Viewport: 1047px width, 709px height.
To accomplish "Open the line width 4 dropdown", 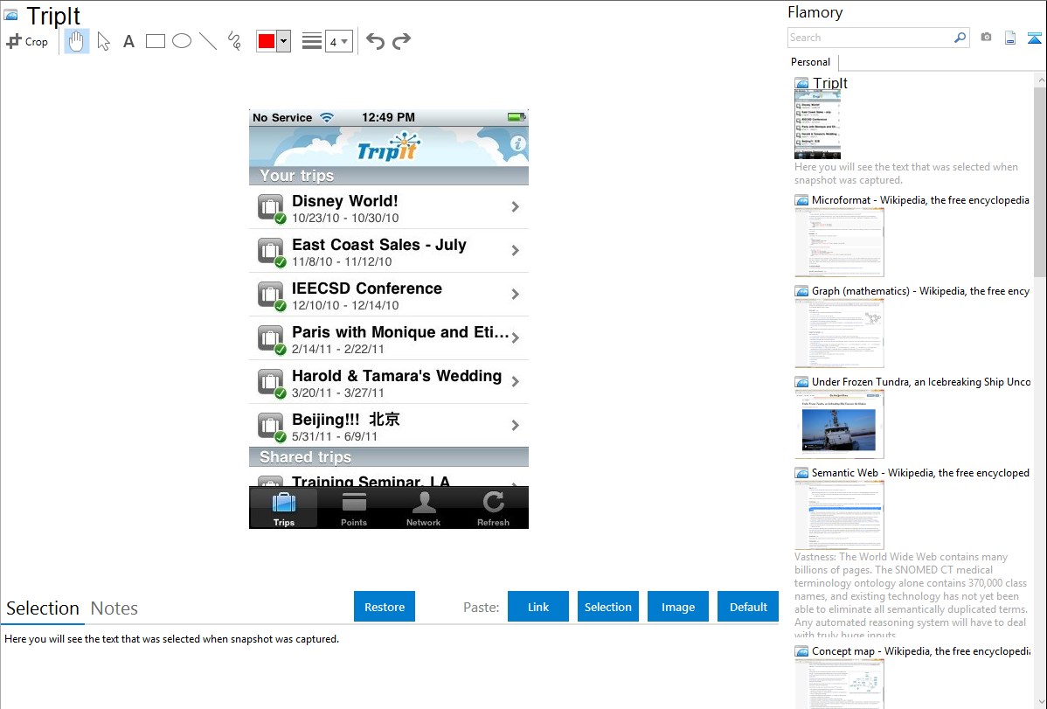I will pyautogui.click(x=338, y=41).
